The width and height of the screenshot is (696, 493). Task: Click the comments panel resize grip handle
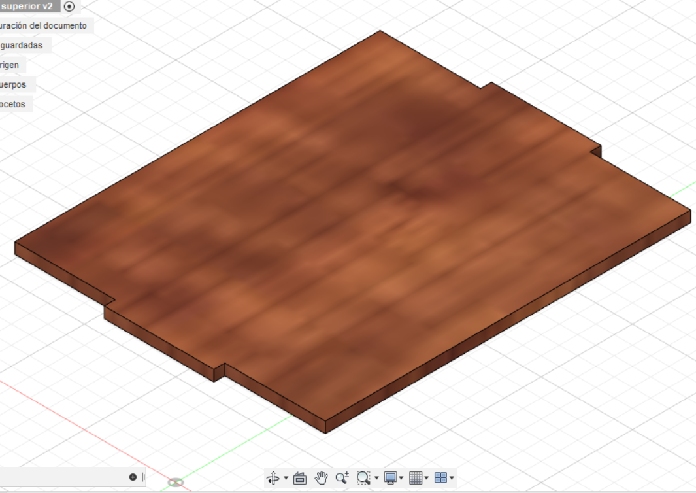[x=143, y=477]
